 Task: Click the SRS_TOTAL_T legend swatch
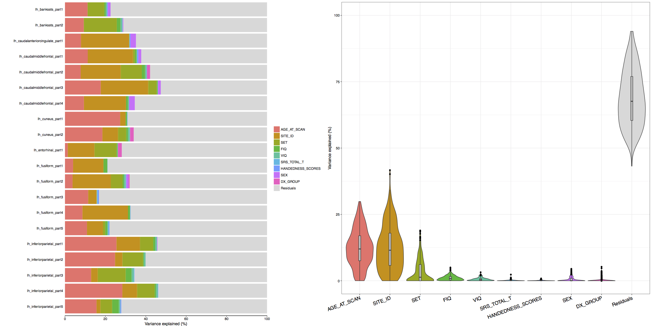pos(277,162)
